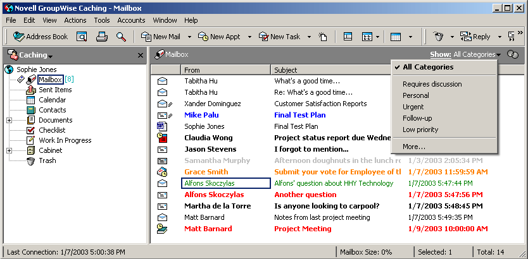Screen dimensions: 528x259
Task: Open the calendar view dropdown arrow
Action: point(410,37)
